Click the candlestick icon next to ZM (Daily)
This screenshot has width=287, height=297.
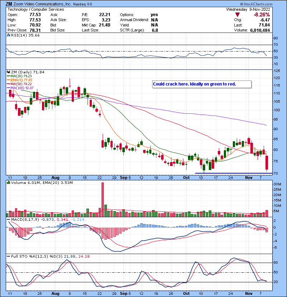pos(8,72)
